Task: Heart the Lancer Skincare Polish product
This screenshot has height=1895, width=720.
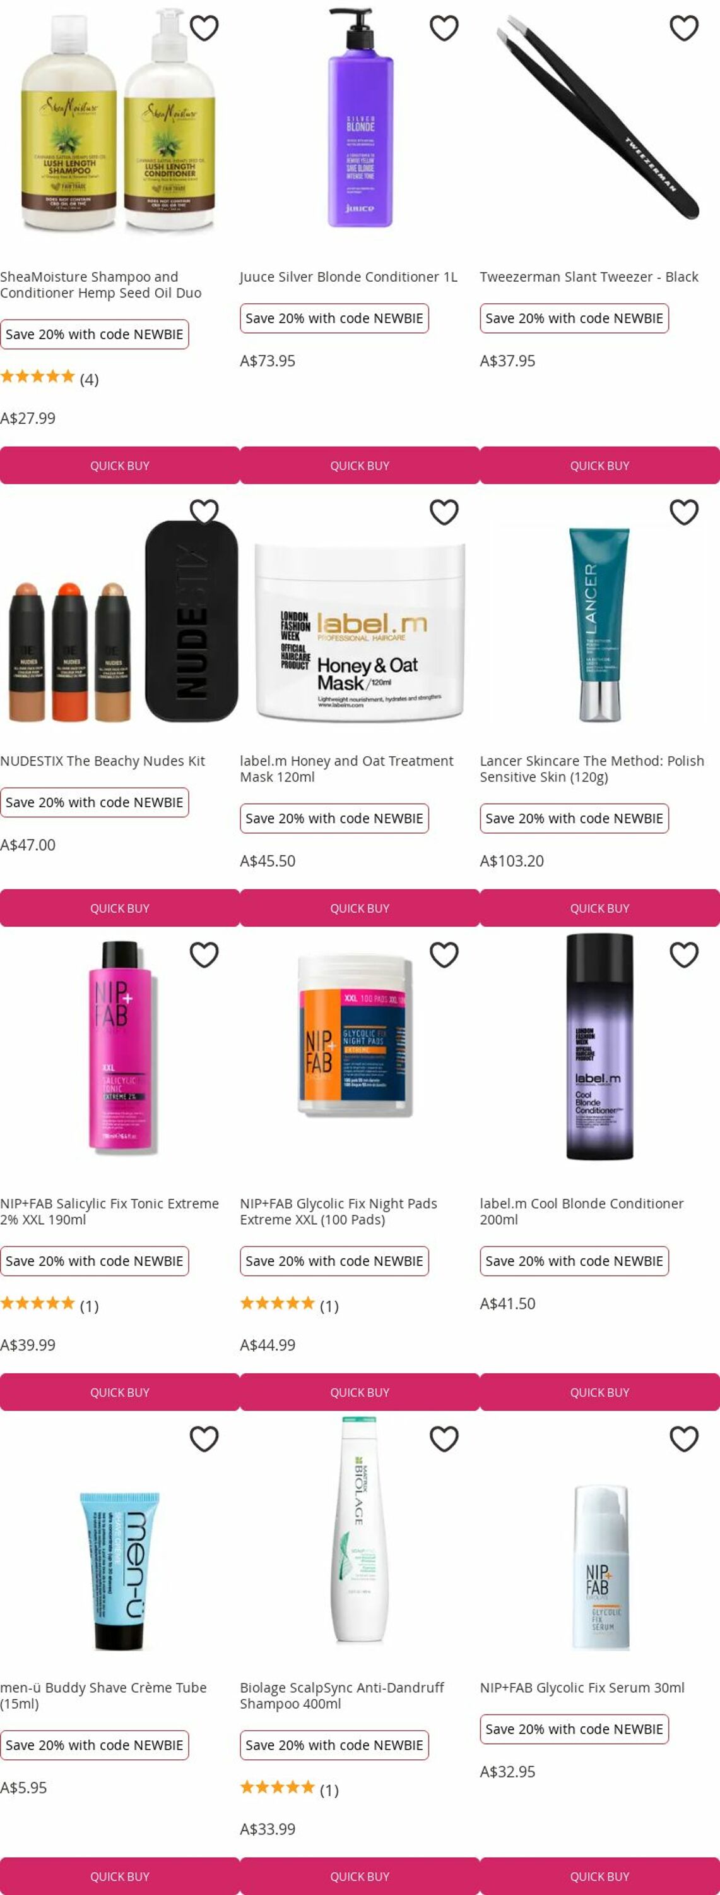Action: [x=684, y=512]
